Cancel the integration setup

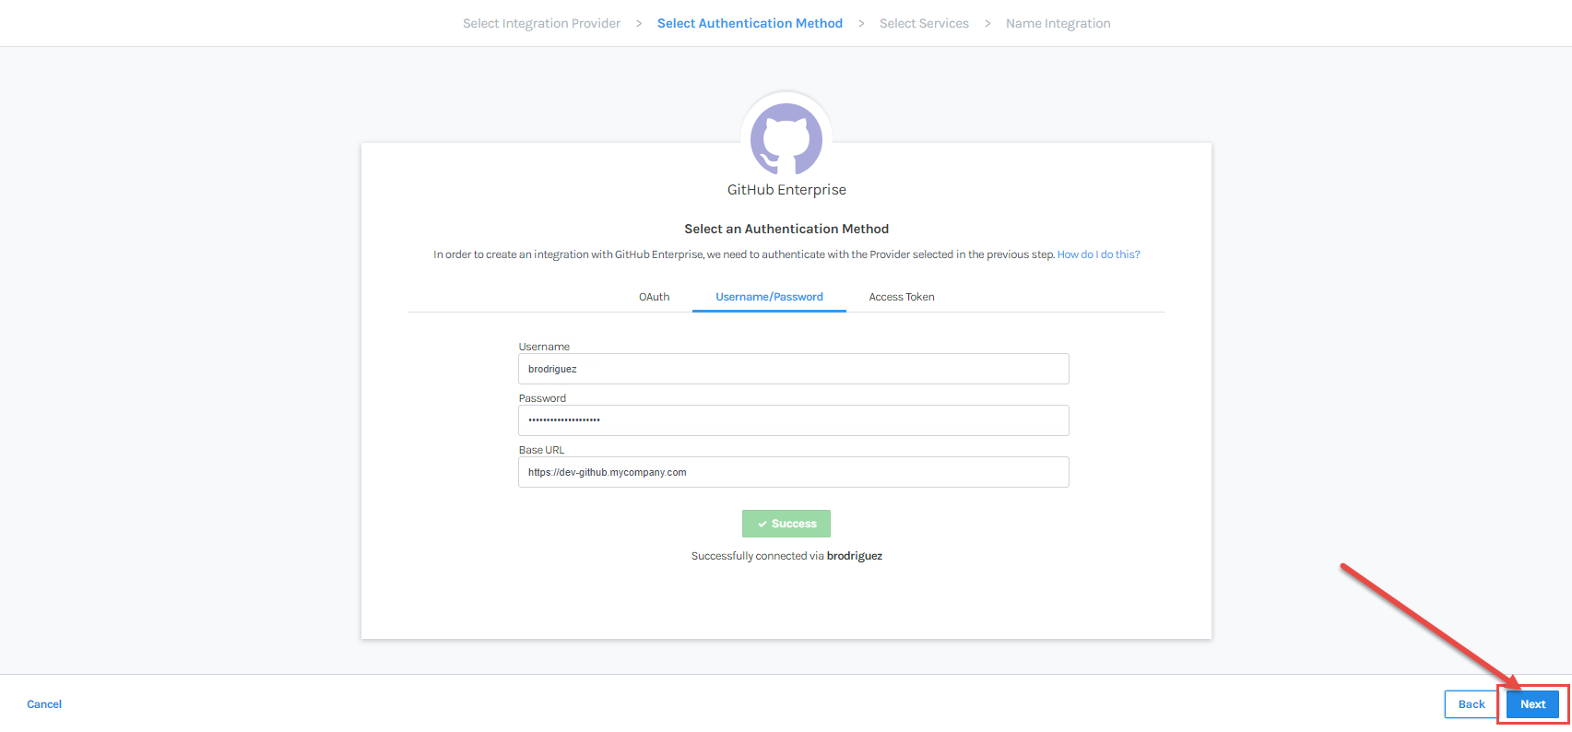[x=44, y=704]
